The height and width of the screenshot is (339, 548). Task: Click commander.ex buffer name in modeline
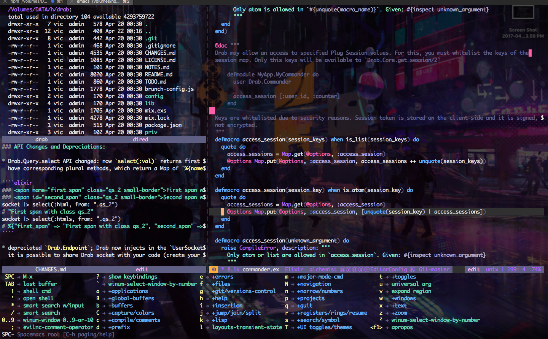[x=261, y=269]
